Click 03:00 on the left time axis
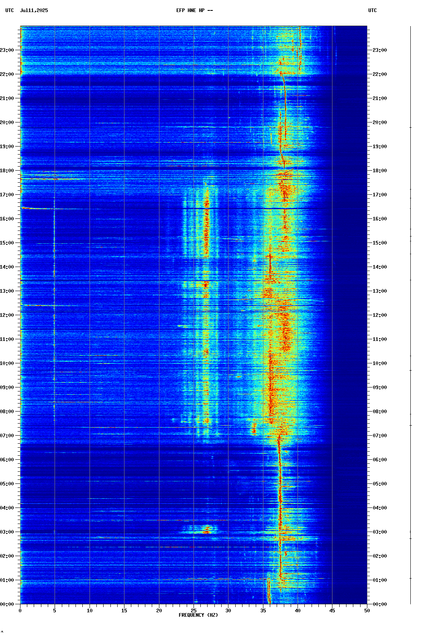This screenshot has width=428, height=636. 7,532
